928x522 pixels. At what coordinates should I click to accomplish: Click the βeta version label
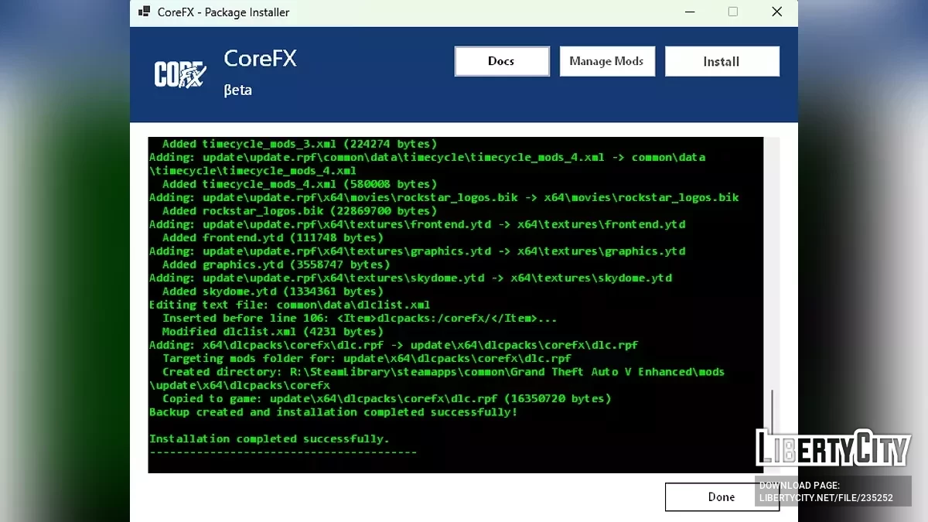click(x=237, y=90)
